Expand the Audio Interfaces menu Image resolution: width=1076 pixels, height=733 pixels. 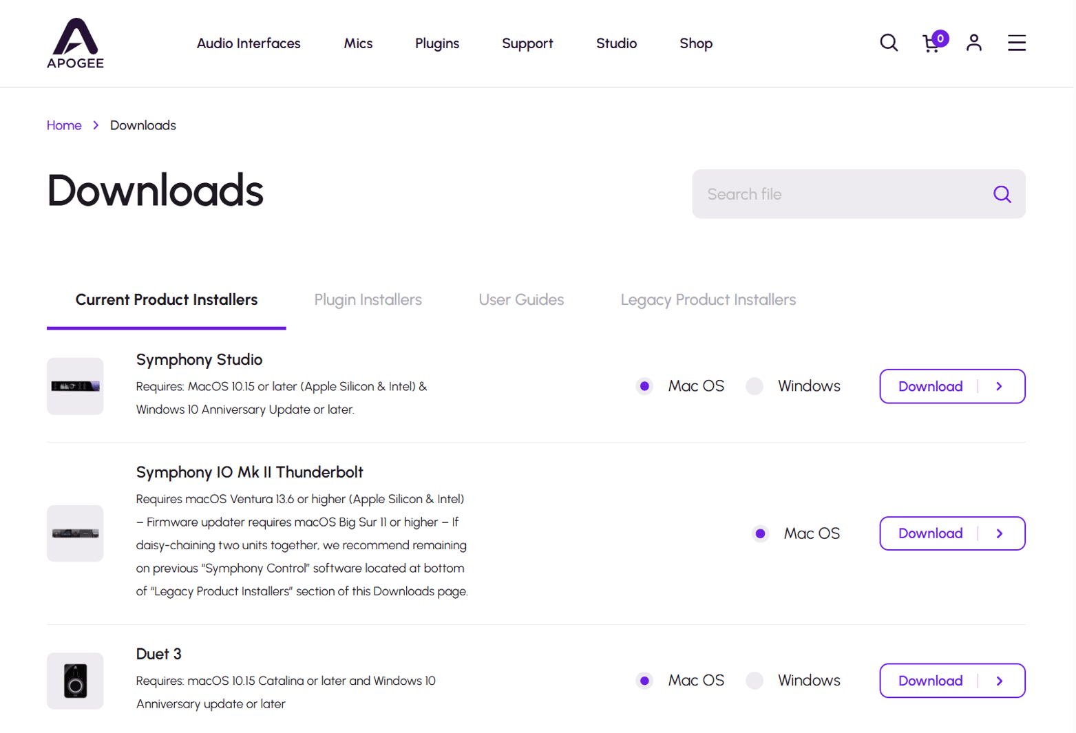tap(249, 43)
